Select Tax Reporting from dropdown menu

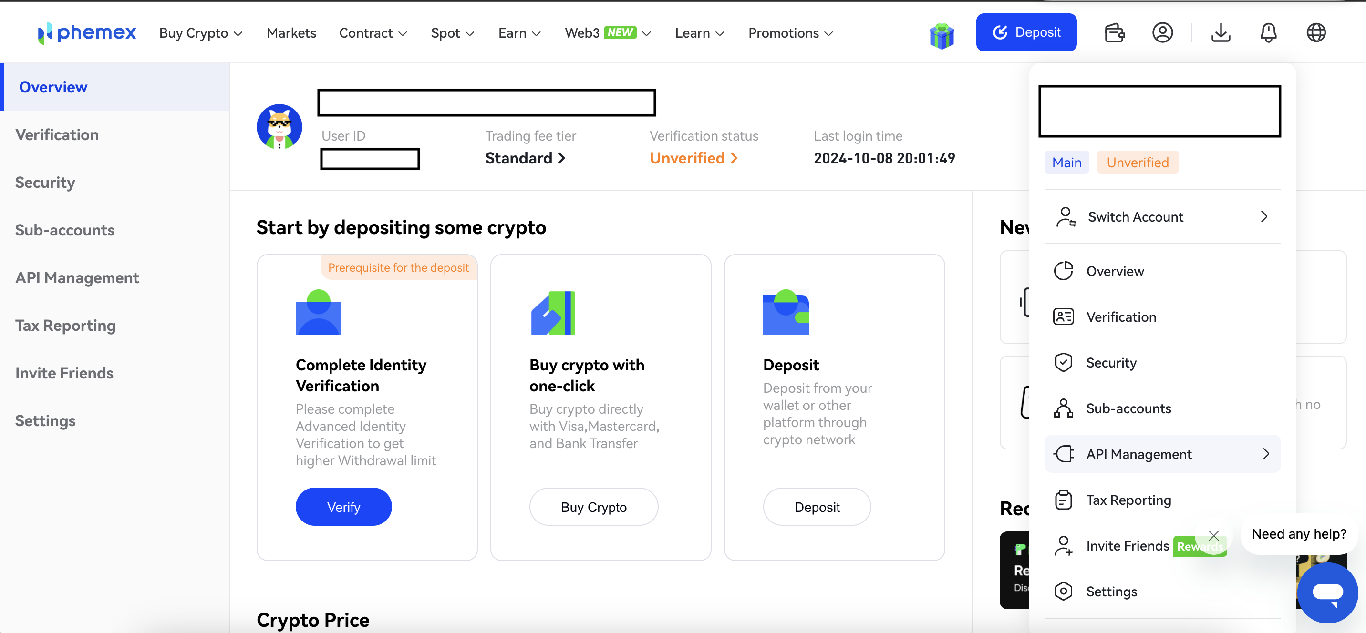pyautogui.click(x=1129, y=500)
